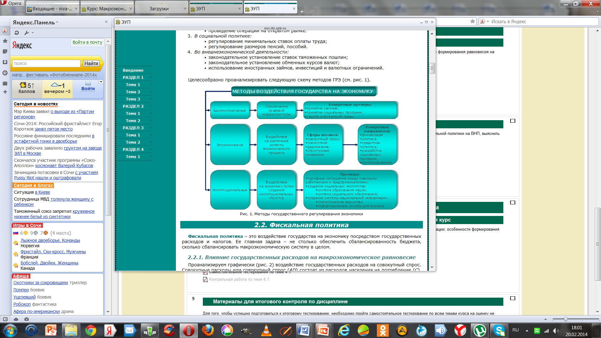Image resolution: width=601 pixels, height=338 pixels.
Task: Tick Контрольная работа по теме 4.1 checkbox
Action: pos(205,279)
